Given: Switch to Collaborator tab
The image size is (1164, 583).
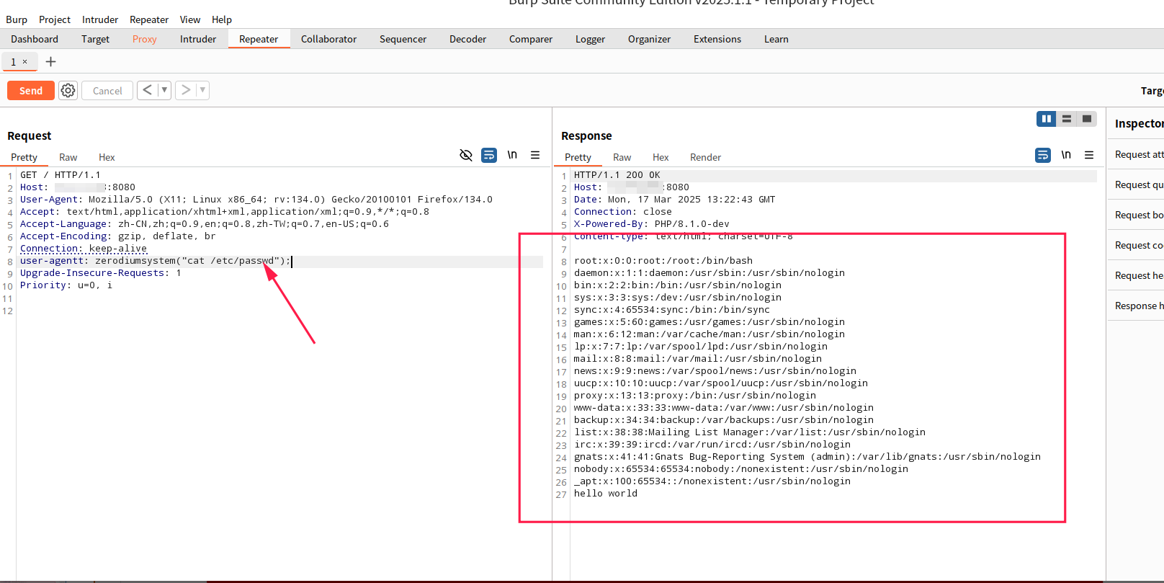Looking at the screenshot, I should tap(328, 39).
